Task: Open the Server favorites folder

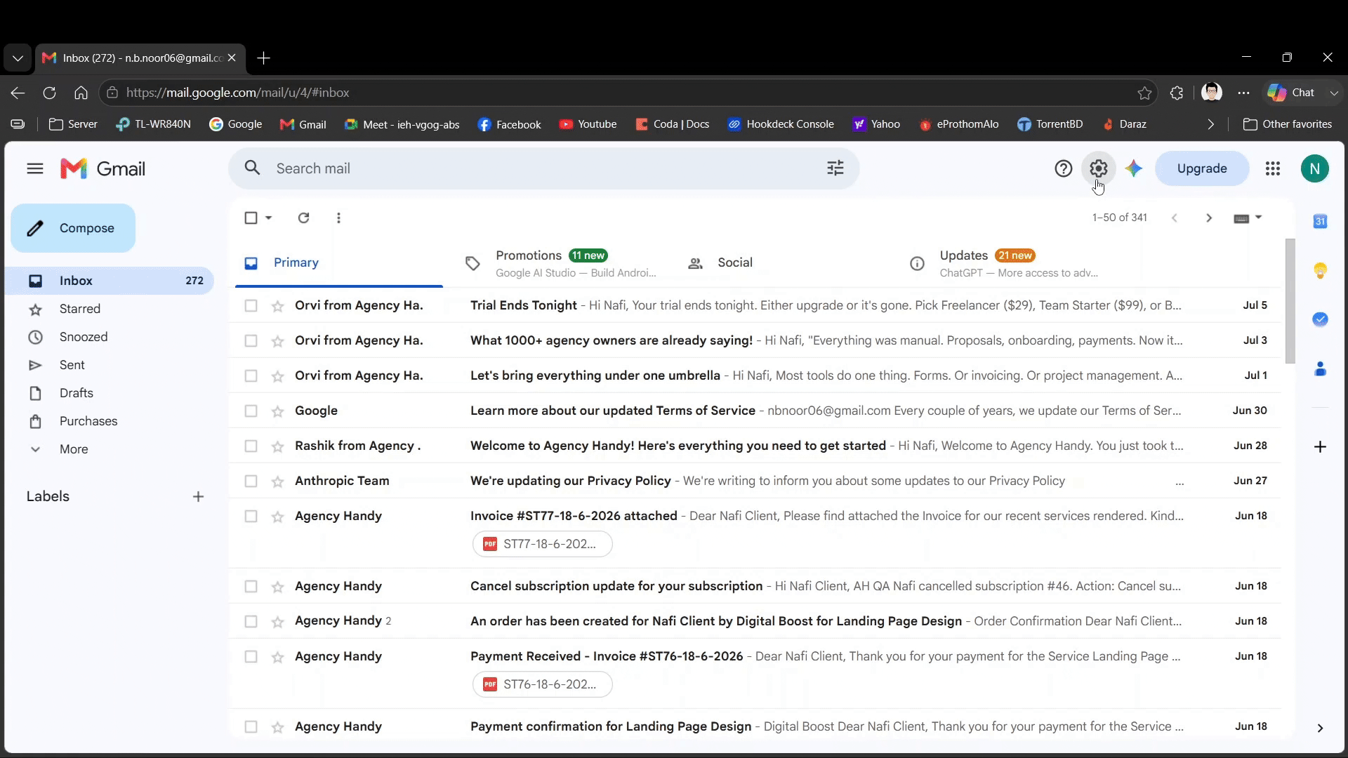Action: (73, 124)
